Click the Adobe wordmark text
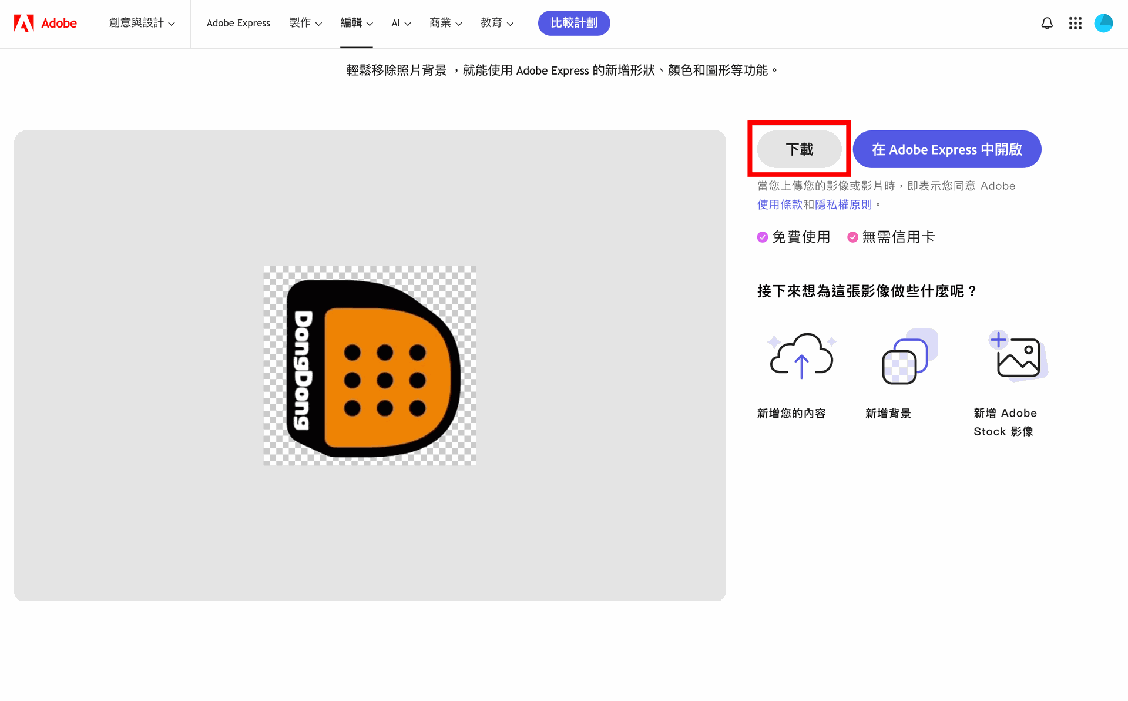Viewport: 1128px width, 701px height. [59, 23]
